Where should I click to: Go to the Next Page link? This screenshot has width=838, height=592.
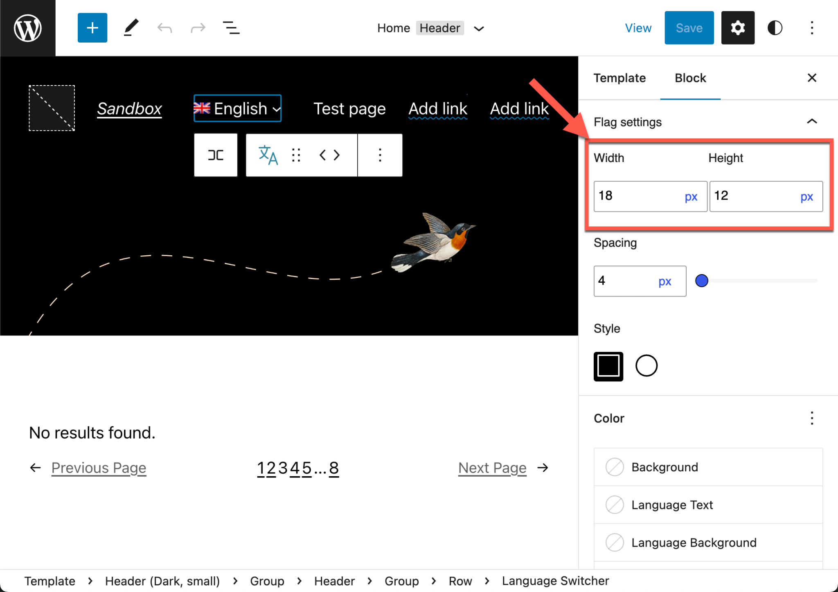coord(492,468)
